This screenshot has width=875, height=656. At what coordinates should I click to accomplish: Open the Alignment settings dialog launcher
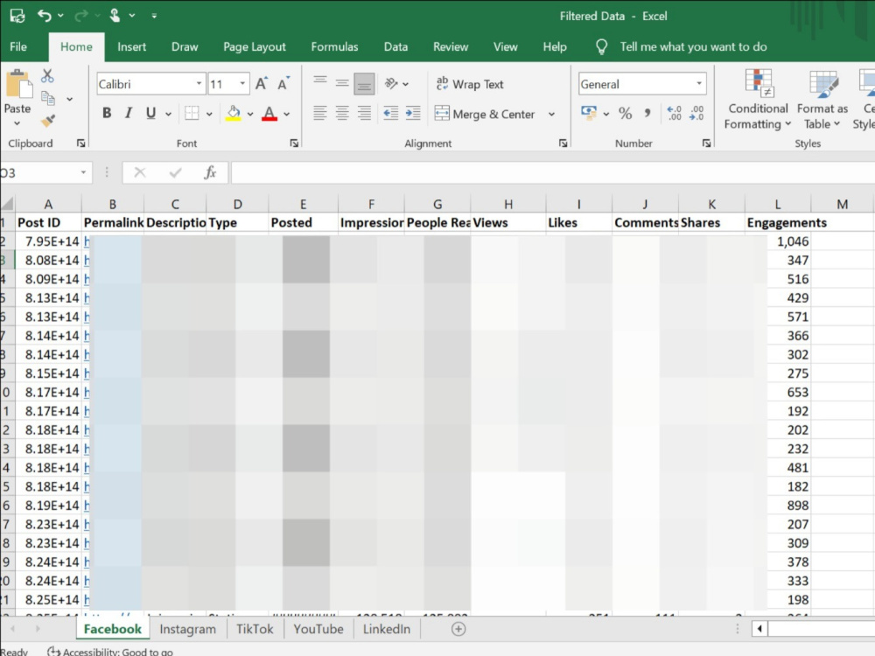[563, 143]
